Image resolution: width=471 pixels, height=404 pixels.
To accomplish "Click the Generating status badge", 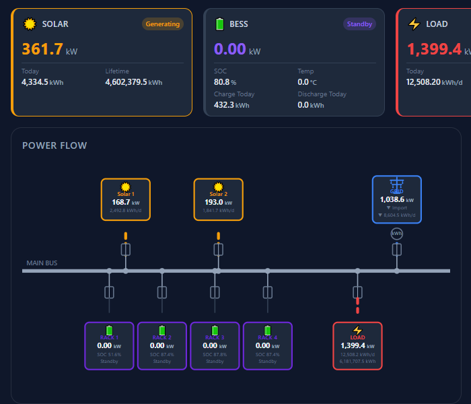I will click(163, 24).
